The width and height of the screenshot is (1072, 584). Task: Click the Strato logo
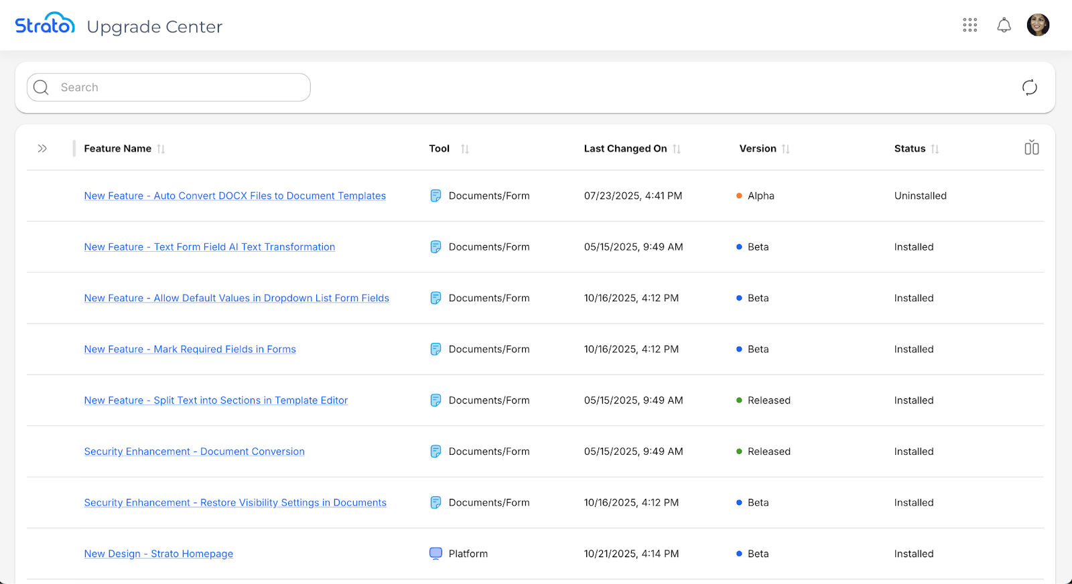45,25
